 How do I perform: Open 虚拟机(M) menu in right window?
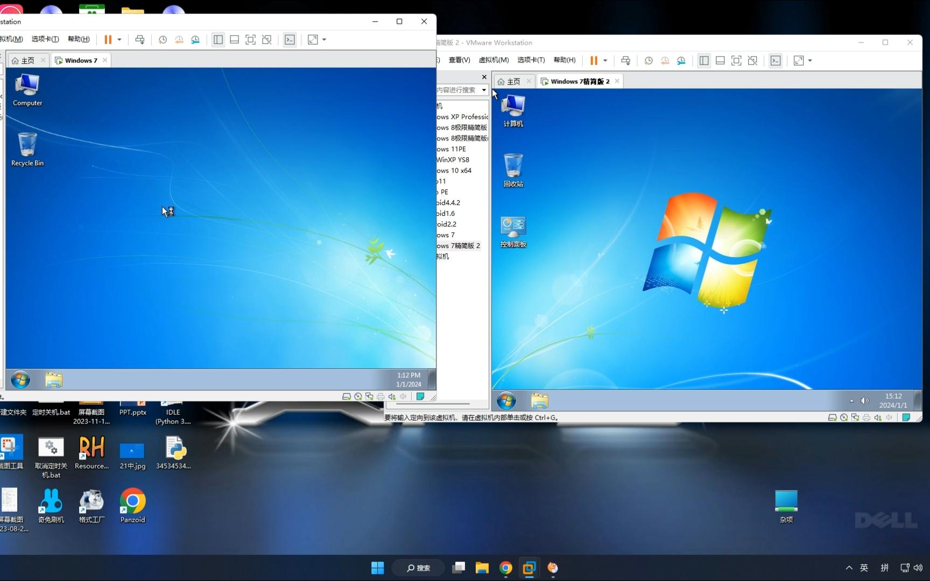pos(494,60)
